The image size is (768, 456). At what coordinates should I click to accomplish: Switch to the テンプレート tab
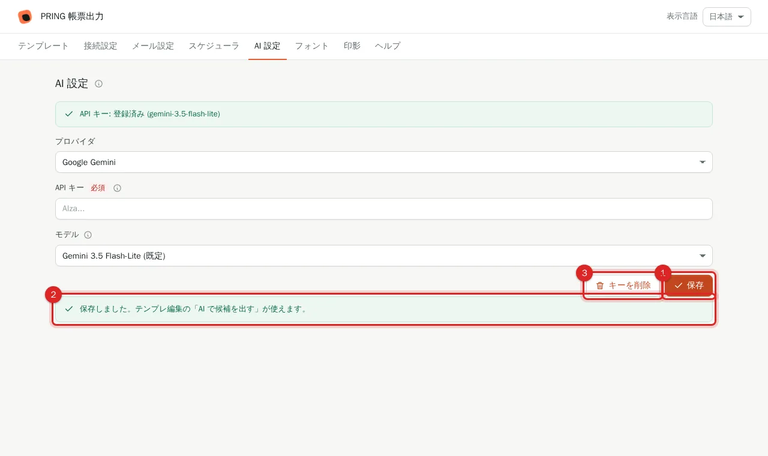43,46
